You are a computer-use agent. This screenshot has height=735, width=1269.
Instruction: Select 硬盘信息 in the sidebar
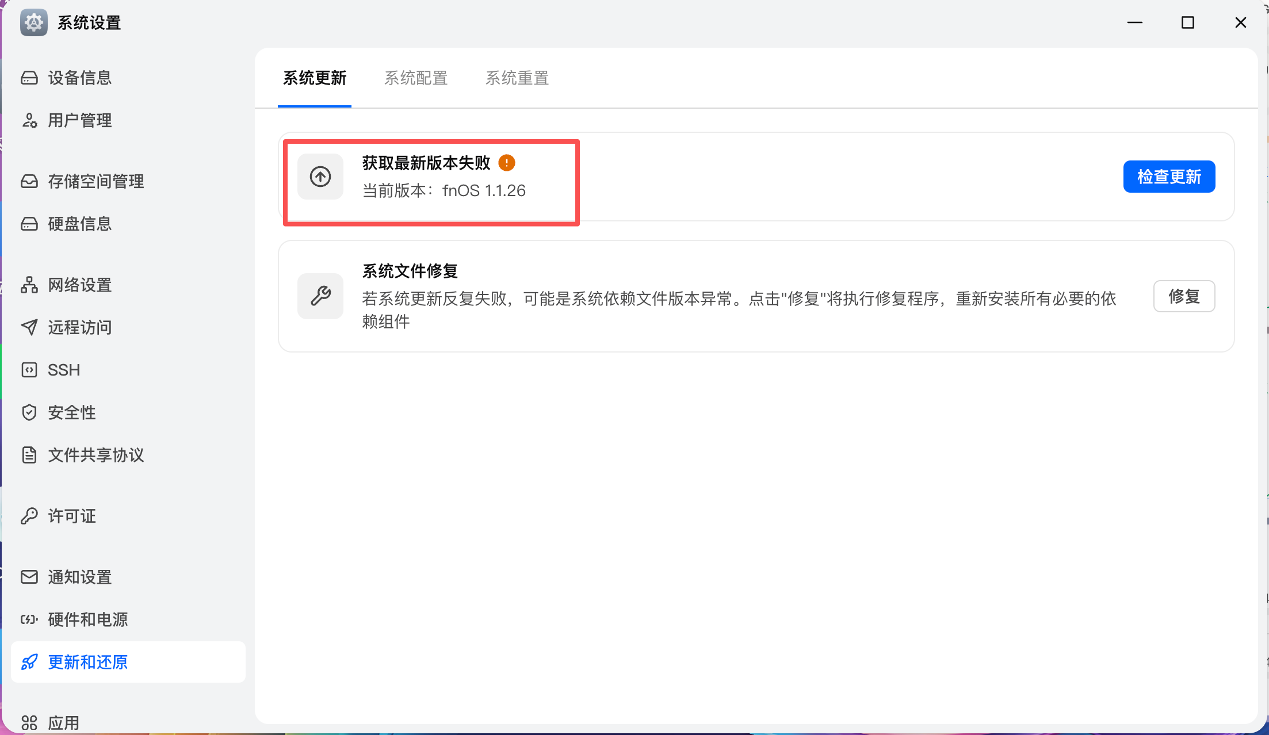[128, 224]
